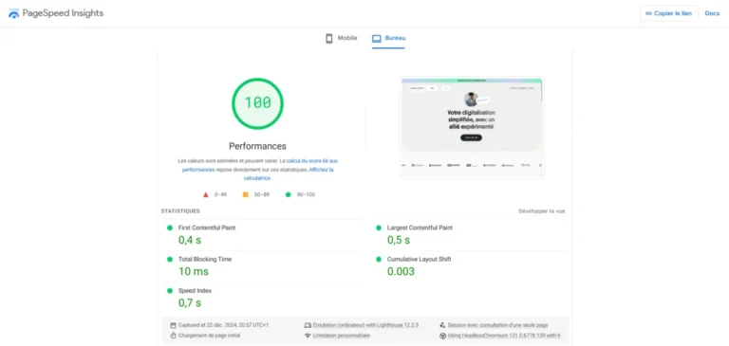Click the wifi icon beside Limitation personnalisée

308,336
